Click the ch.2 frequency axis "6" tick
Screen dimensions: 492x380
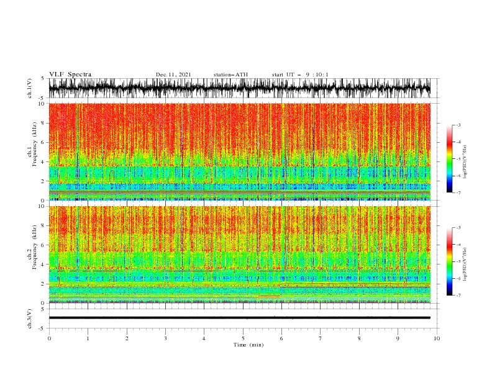(43, 245)
